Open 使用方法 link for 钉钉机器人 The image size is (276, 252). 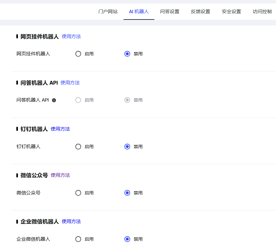[60, 129]
